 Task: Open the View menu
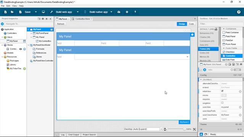(x=14, y=6)
